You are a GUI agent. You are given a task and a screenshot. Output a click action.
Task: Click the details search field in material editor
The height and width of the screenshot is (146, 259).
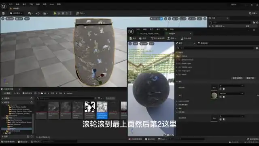tap(215, 48)
